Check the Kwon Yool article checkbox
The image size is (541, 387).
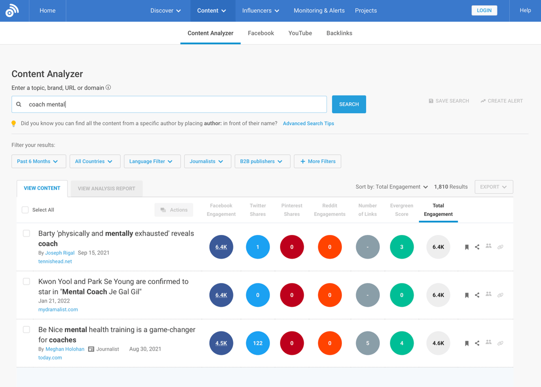click(x=26, y=281)
